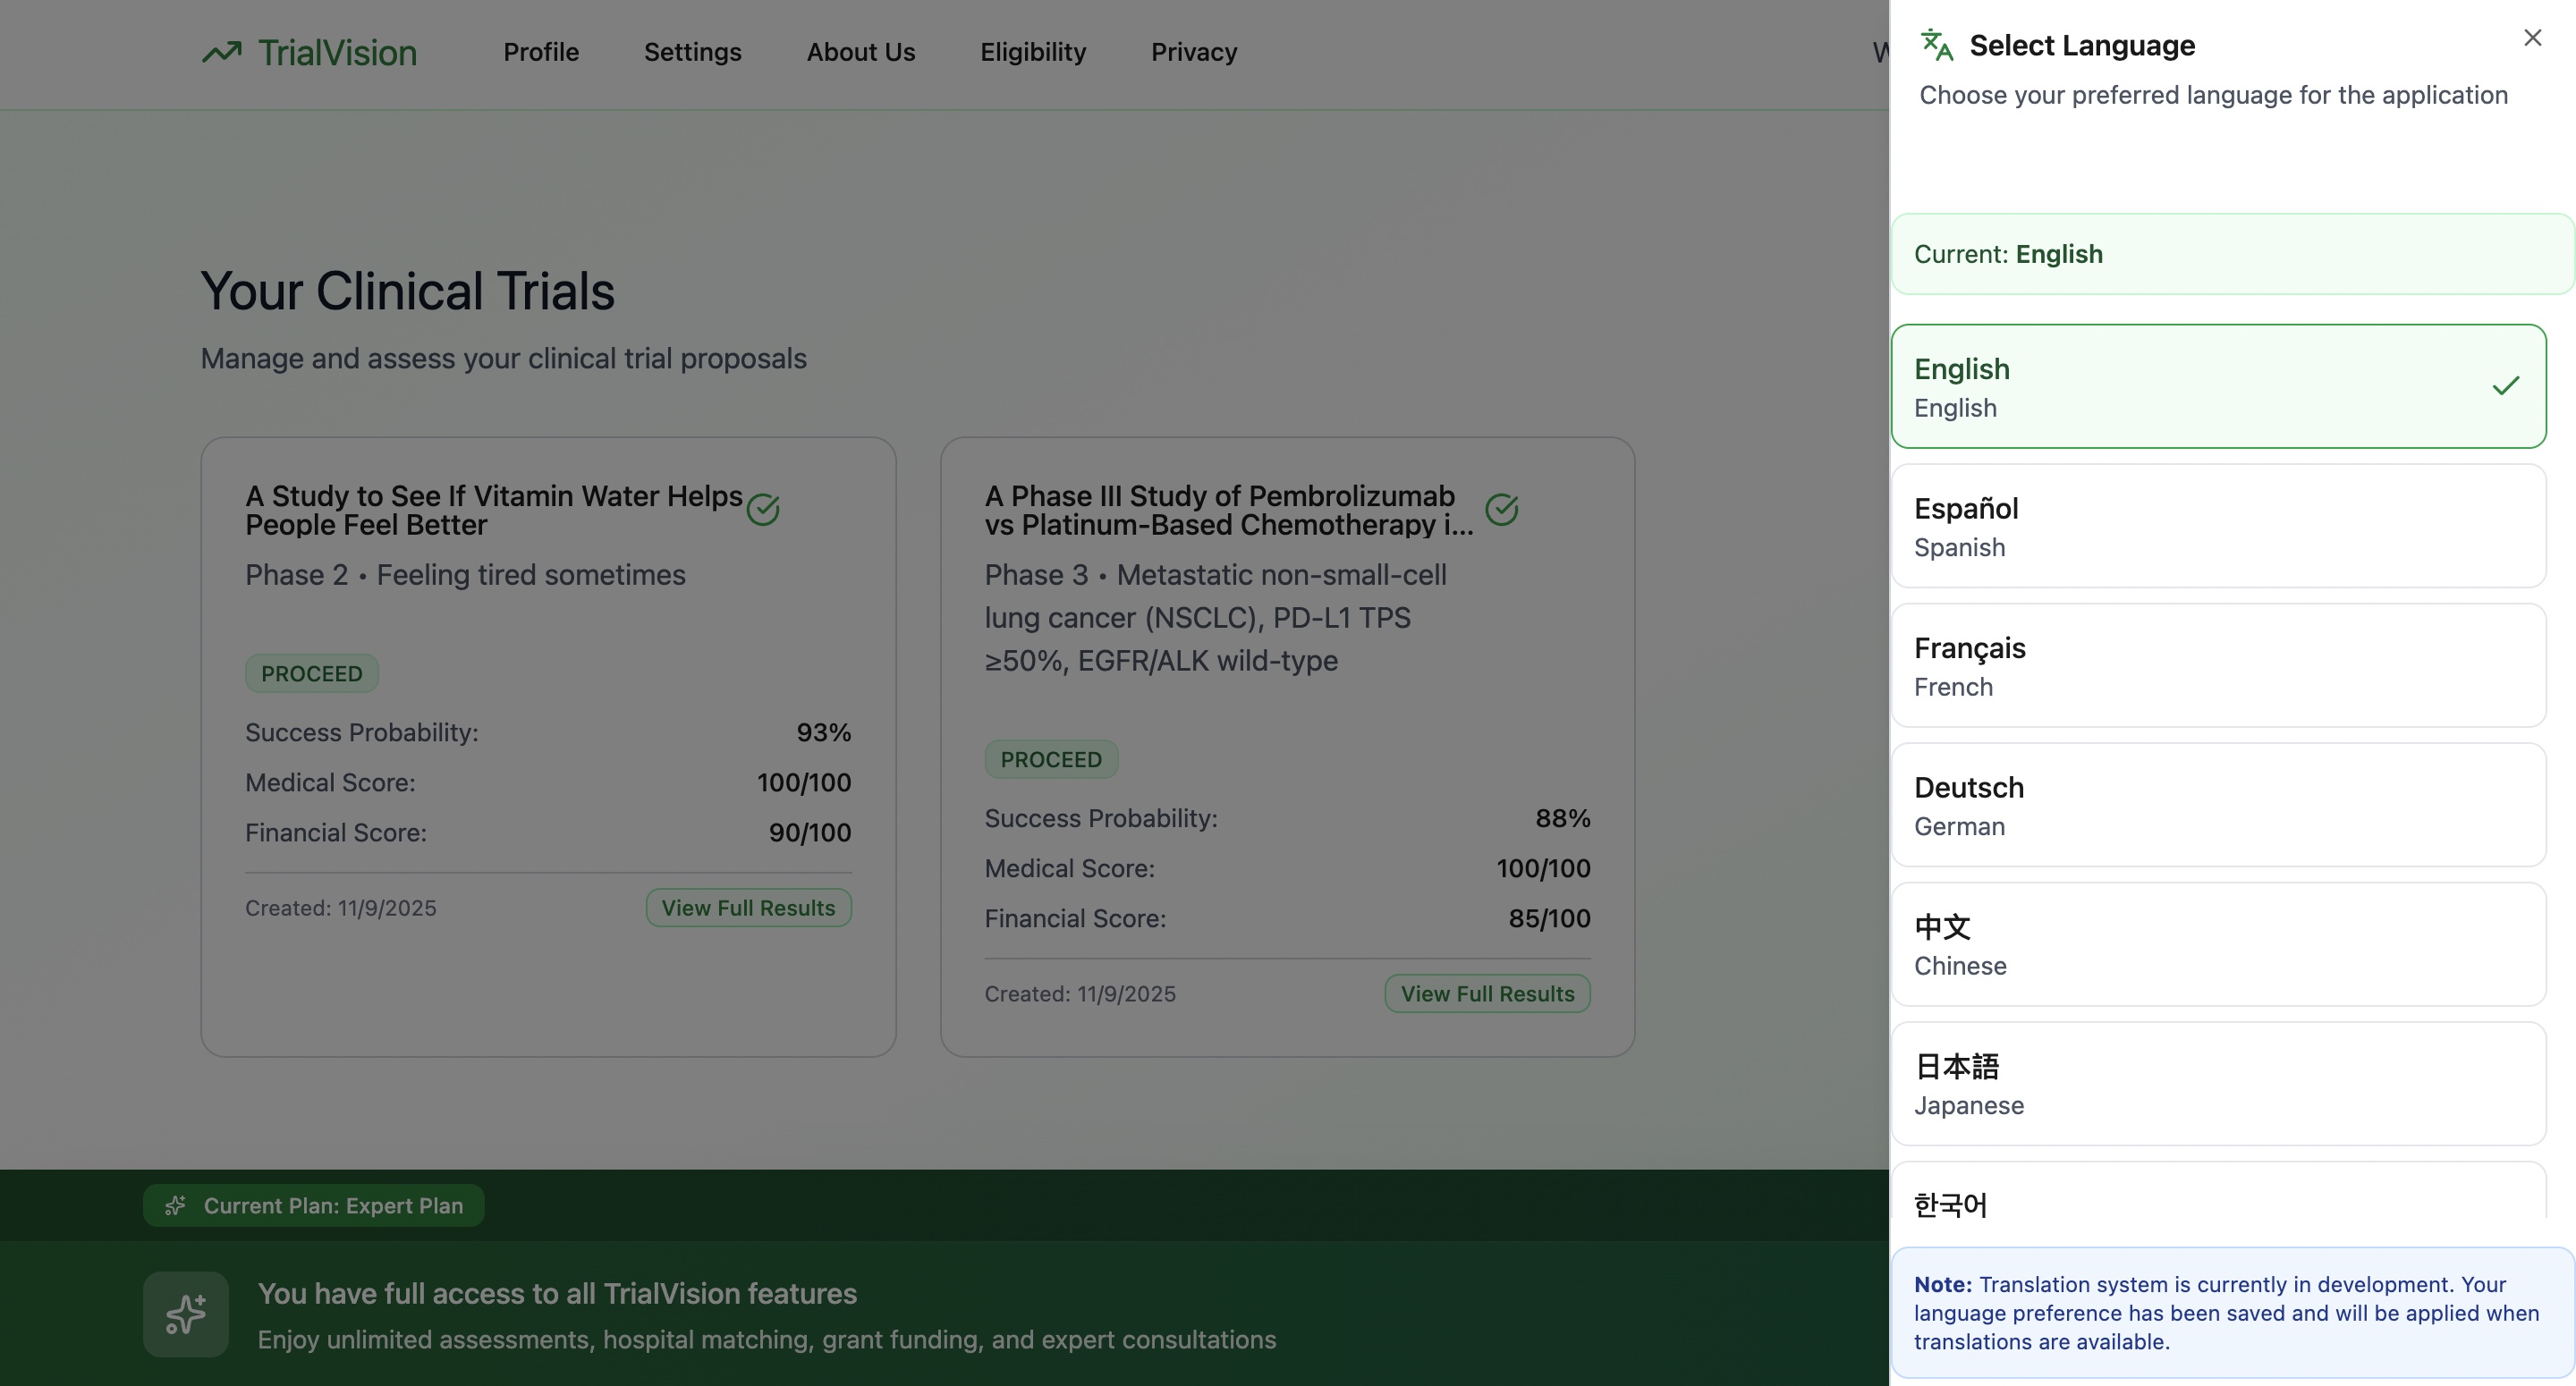Viewport: 2576px width, 1386px height.
Task: View Full Results for Pembrolizumab study
Action: 1487,994
